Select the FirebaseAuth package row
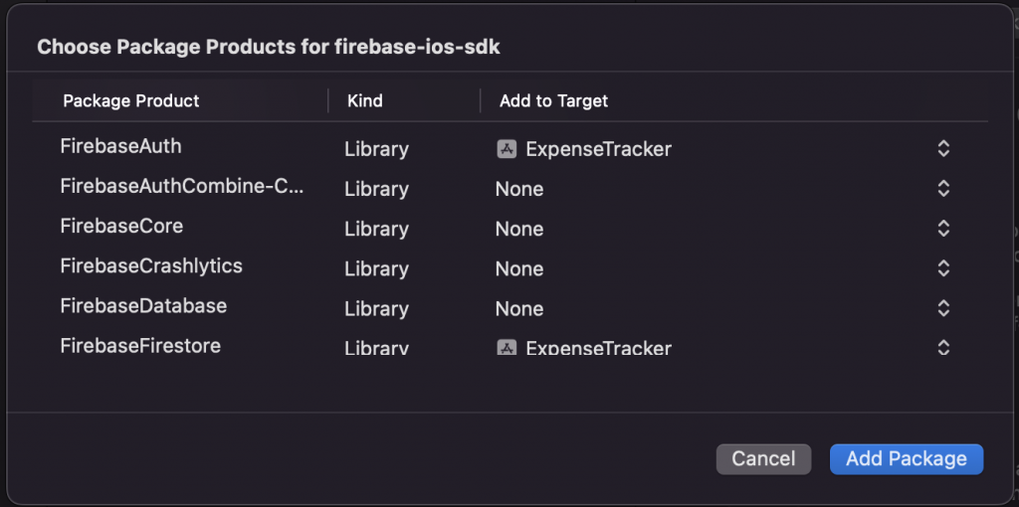This screenshot has width=1019, height=507. [x=120, y=146]
